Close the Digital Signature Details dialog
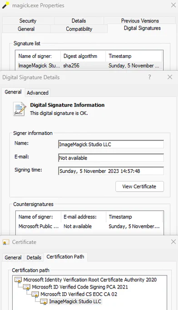178x310 pixels. (170, 77)
